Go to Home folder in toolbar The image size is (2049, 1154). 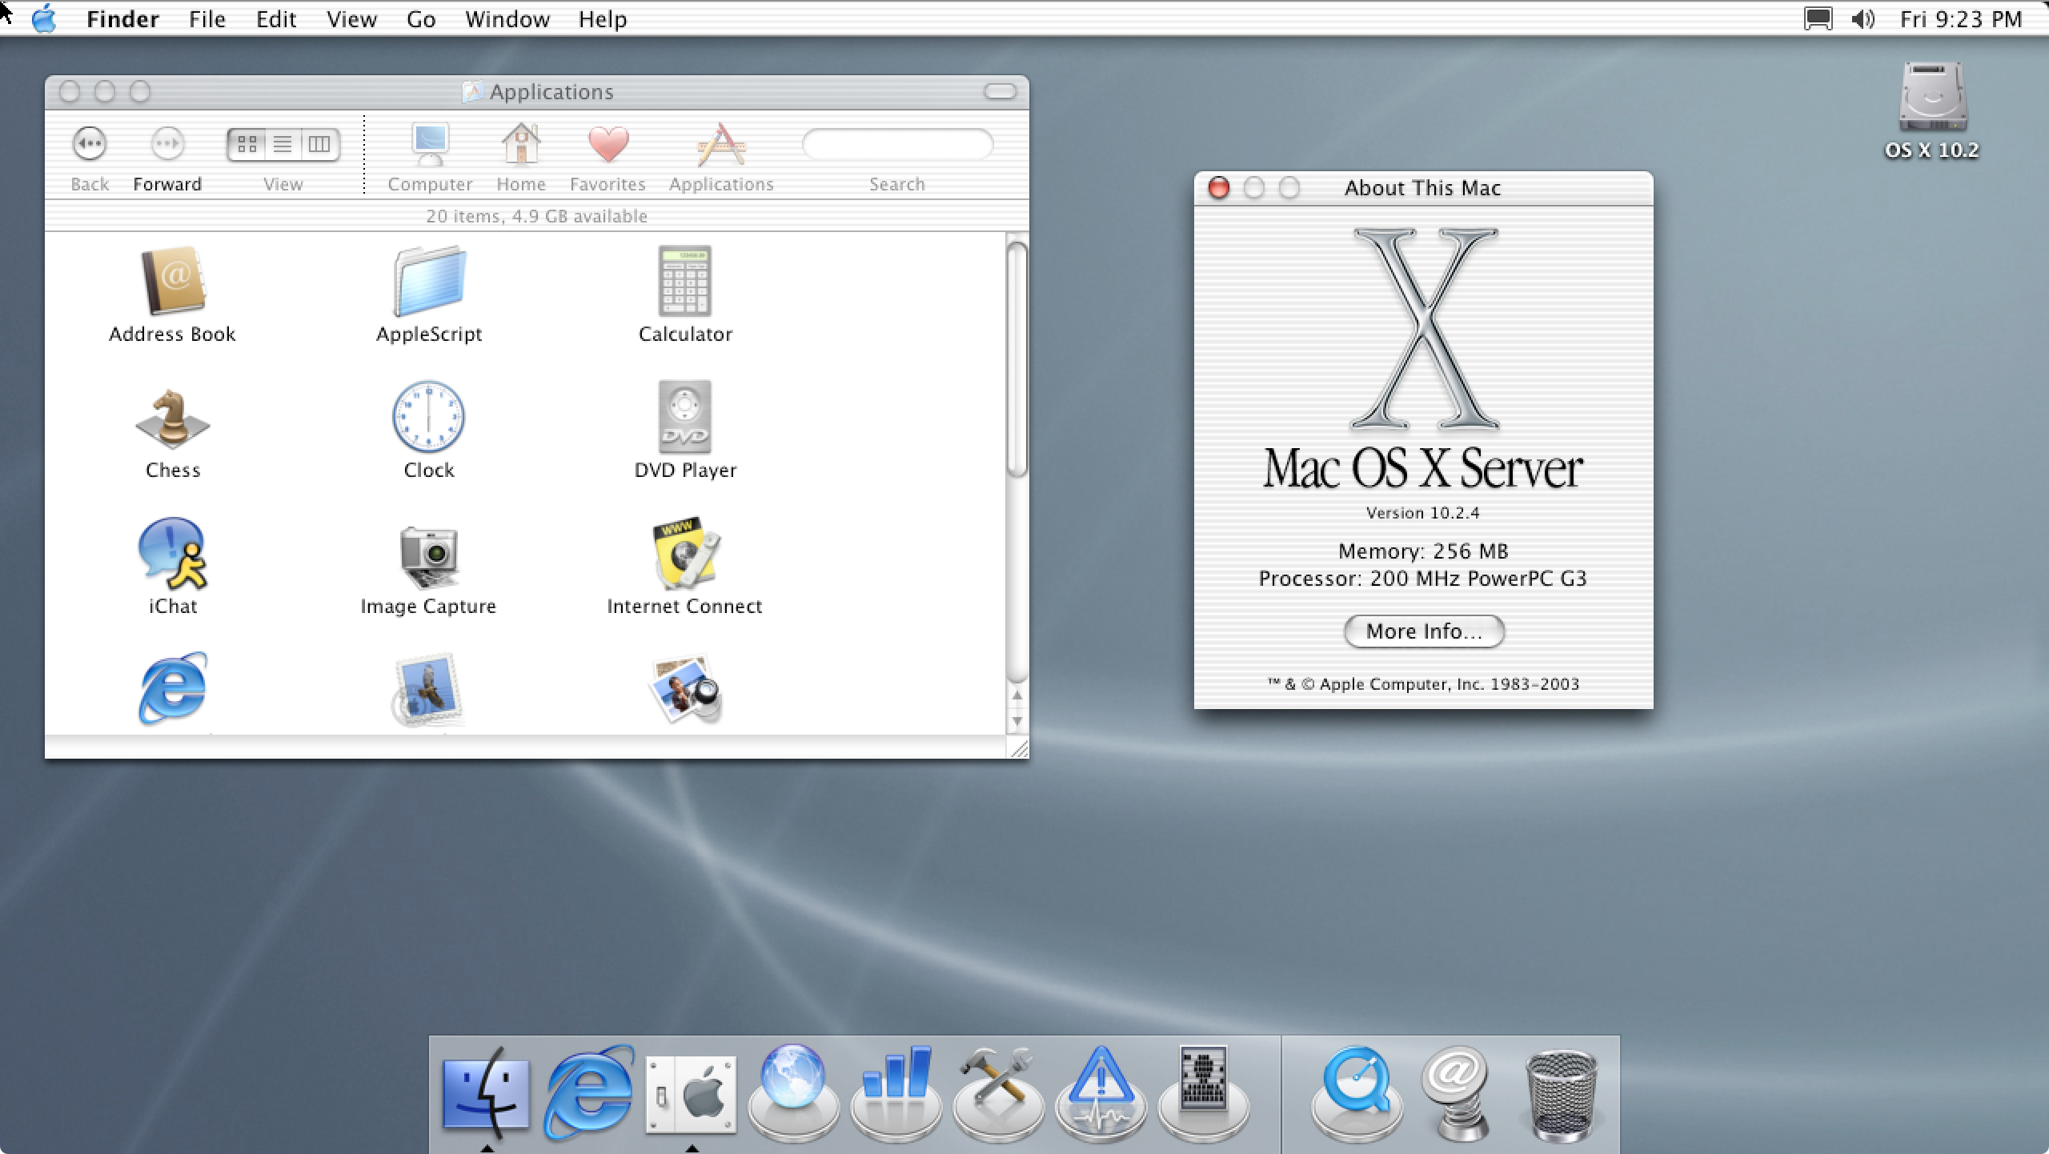(x=521, y=158)
